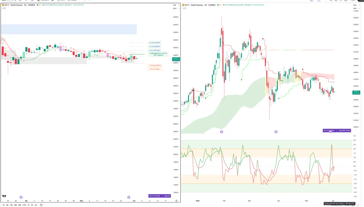Click the Mar label on right time axis
The height and width of the screenshot is (207, 364).
click(249, 201)
